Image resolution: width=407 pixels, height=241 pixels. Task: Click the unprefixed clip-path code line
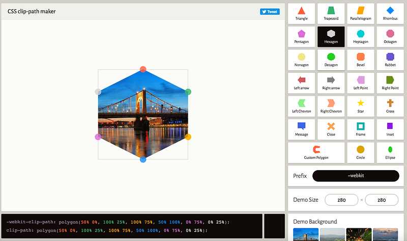pyautogui.click(x=107, y=230)
